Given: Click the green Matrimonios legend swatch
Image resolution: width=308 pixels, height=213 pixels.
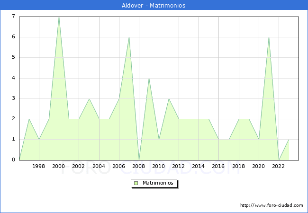Looking at the screenshot, I should pyautogui.click(x=136, y=183).
